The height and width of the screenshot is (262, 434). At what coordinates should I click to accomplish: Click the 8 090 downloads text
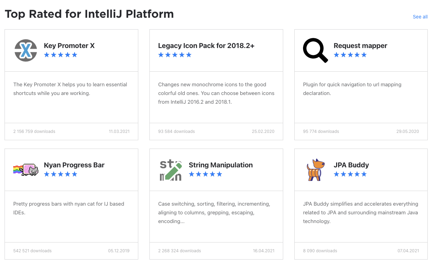click(320, 251)
